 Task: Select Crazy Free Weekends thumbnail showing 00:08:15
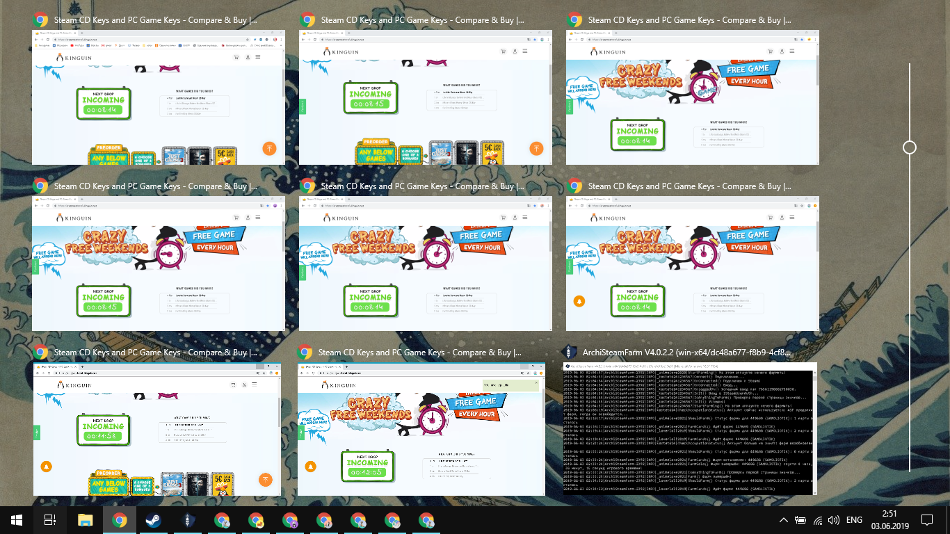tap(159, 264)
